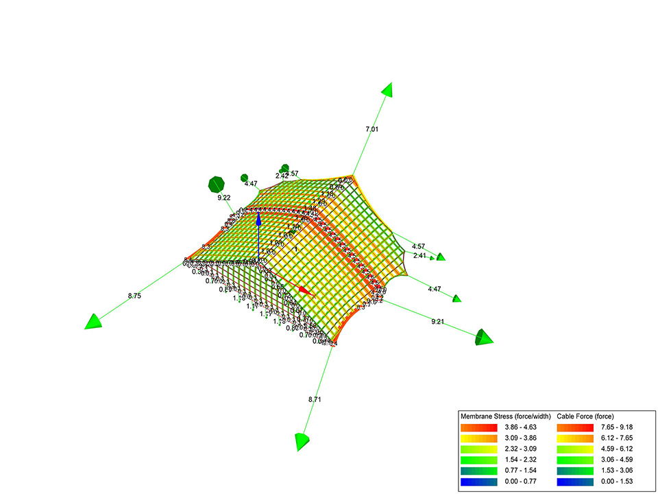This screenshot has height=494, width=658.
Task: Click the 8.71 force value label
Action: pos(315,398)
